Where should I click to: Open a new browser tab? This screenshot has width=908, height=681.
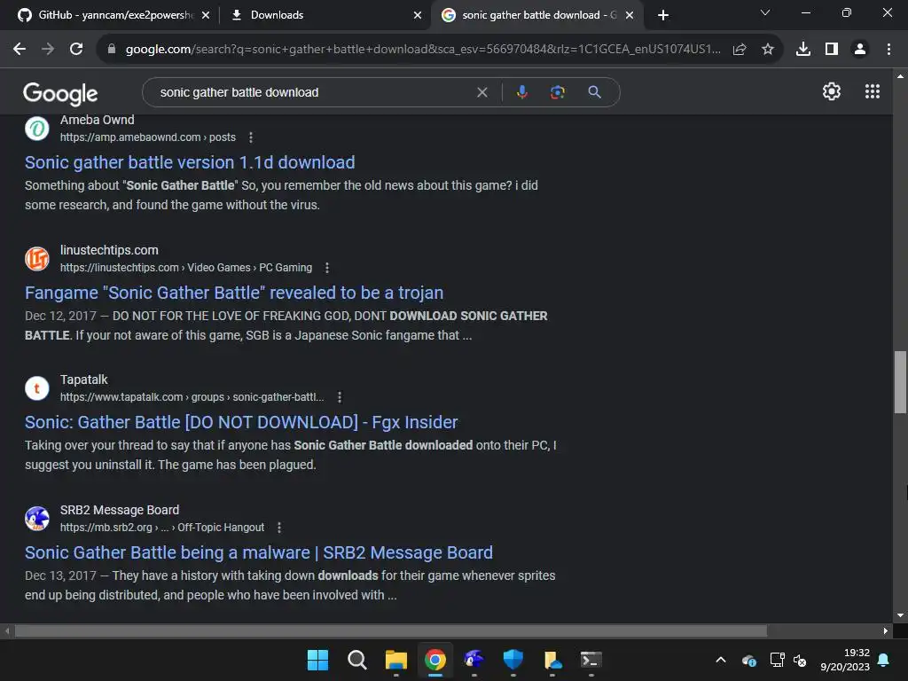click(663, 15)
